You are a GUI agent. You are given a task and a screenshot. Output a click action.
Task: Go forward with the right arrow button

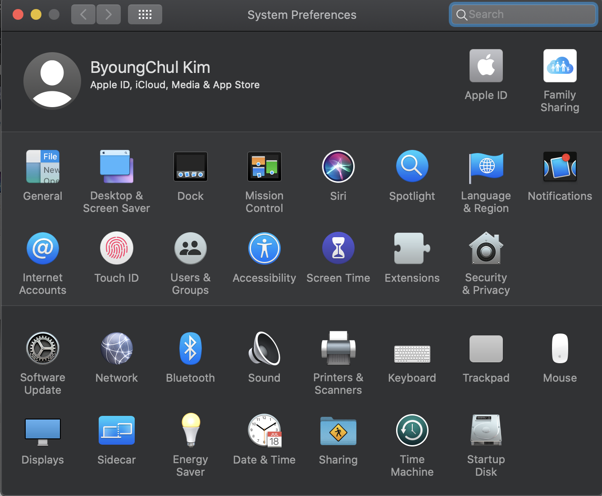tap(109, 15)
